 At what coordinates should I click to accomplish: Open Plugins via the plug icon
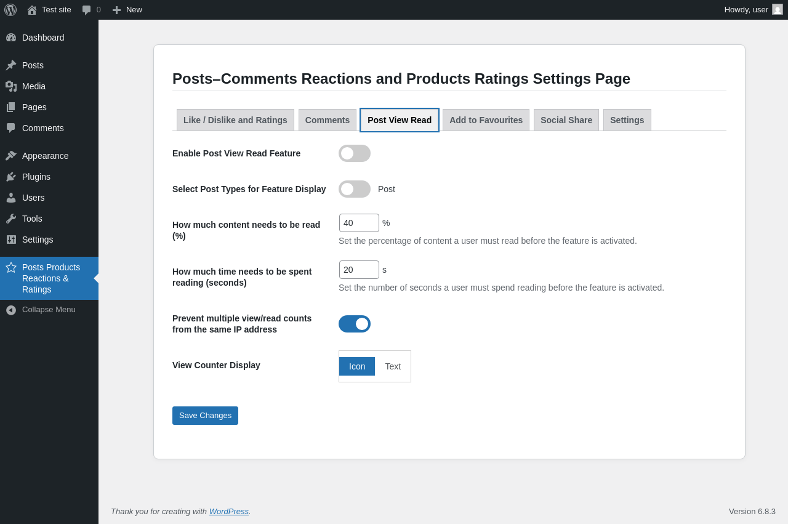tap(11, 177)
